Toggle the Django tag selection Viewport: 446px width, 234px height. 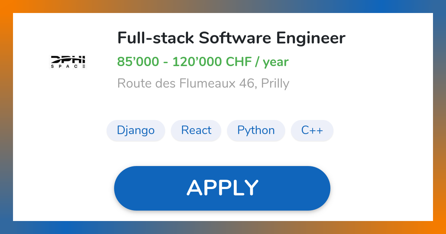136,130
